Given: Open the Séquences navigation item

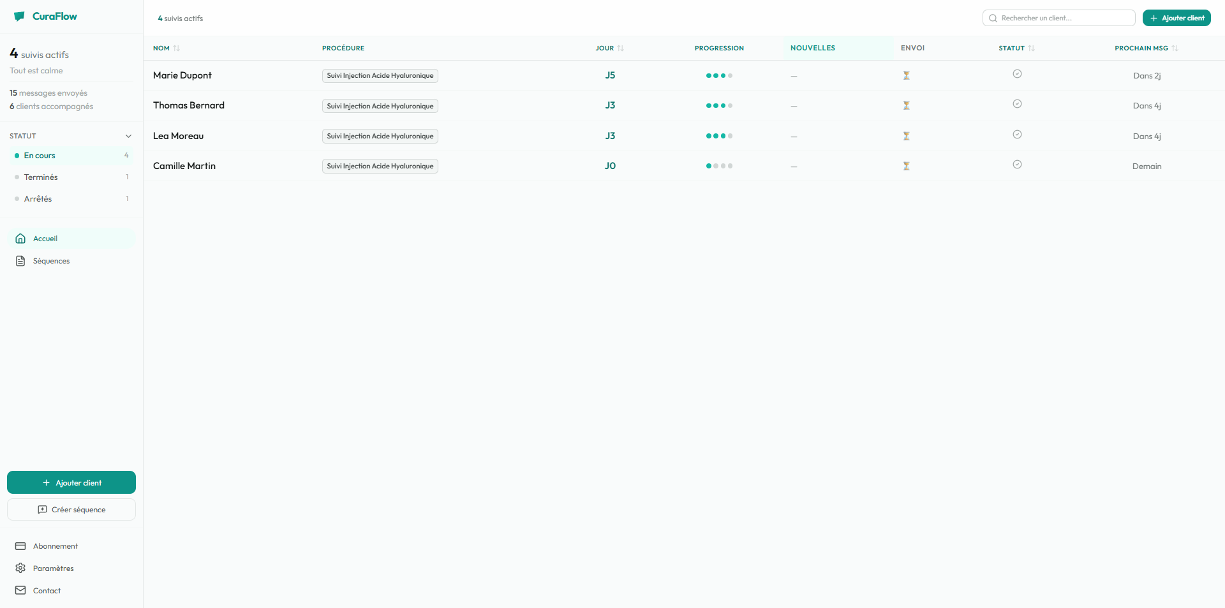Looking at the screenshot, I should tap(51, 260).
